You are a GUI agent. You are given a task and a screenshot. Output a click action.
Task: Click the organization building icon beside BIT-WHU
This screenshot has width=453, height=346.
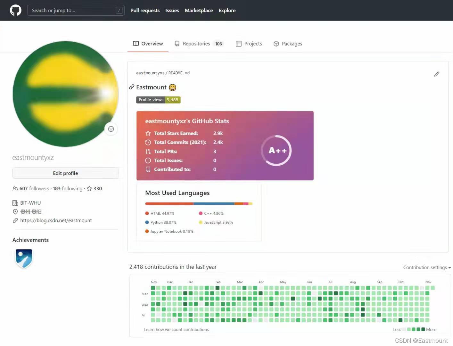click(15, 203)
